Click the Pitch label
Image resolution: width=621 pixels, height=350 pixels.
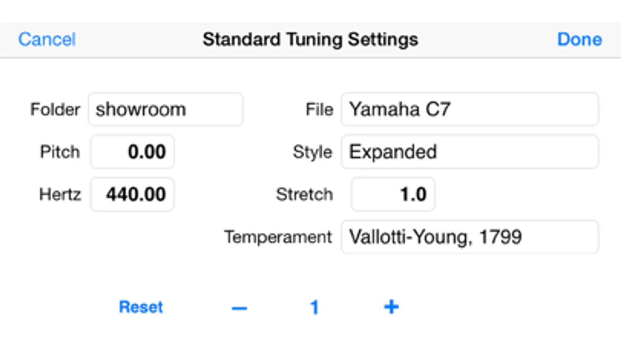point(60,152)
